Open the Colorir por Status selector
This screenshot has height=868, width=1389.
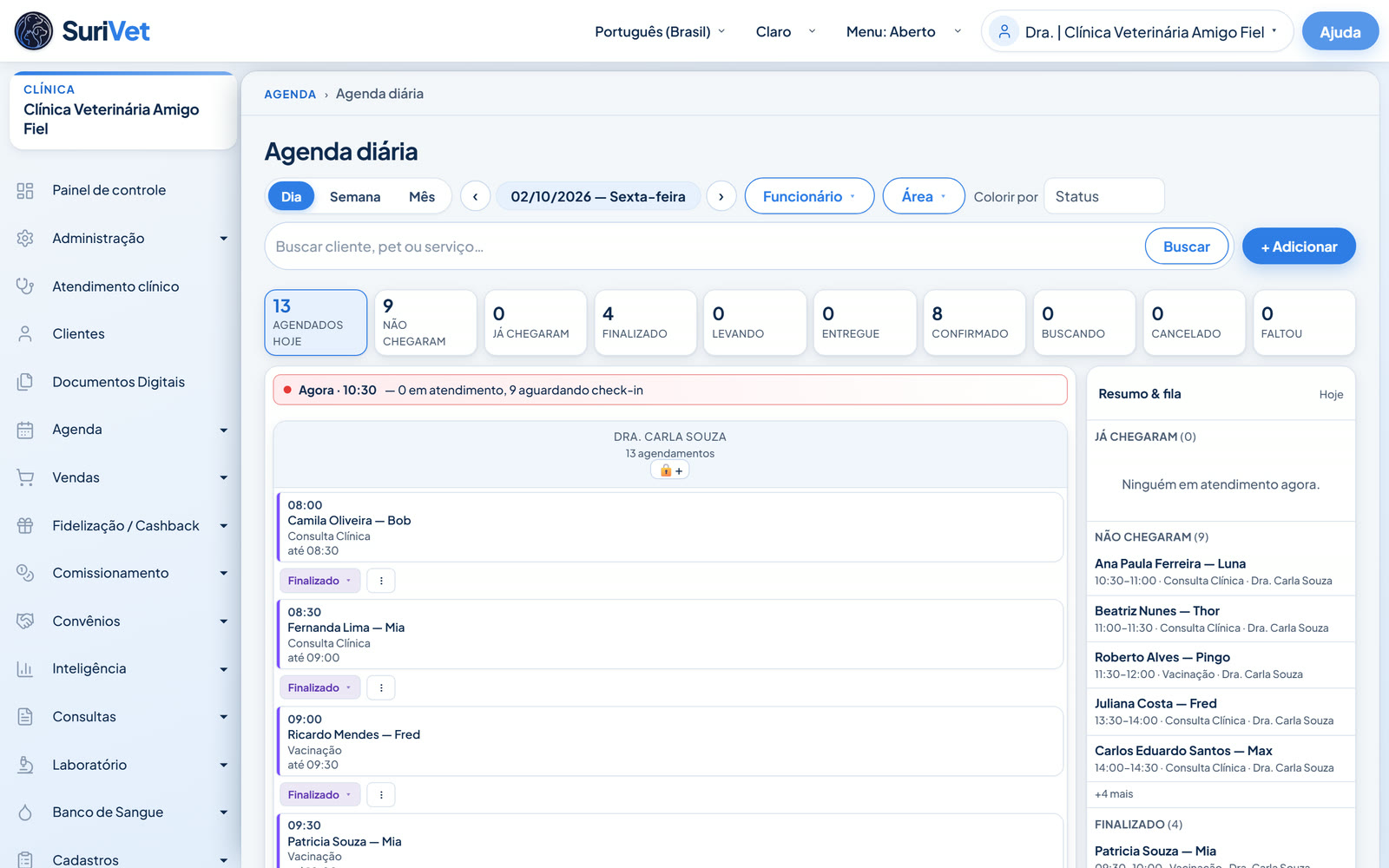point(1103,196)
